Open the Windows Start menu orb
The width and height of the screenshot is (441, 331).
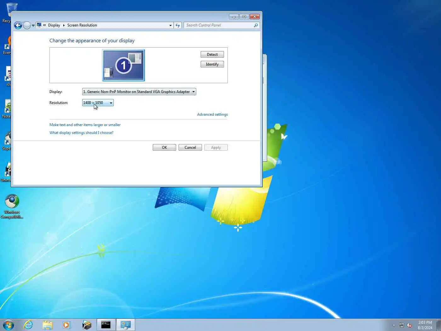(9, 325)
